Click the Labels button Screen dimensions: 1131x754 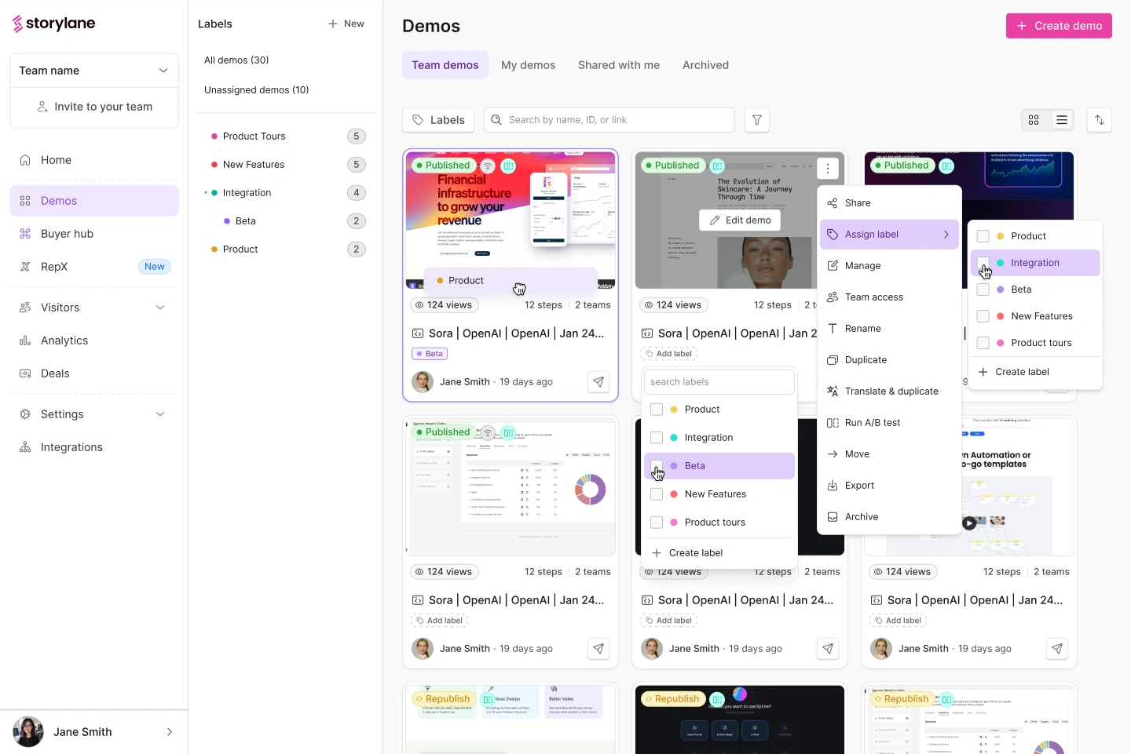point(438,120)
